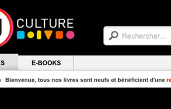The image size is (171, 109).
Task: Click empty tab bar area right of E-BOOKS
Action: [122, 63]
